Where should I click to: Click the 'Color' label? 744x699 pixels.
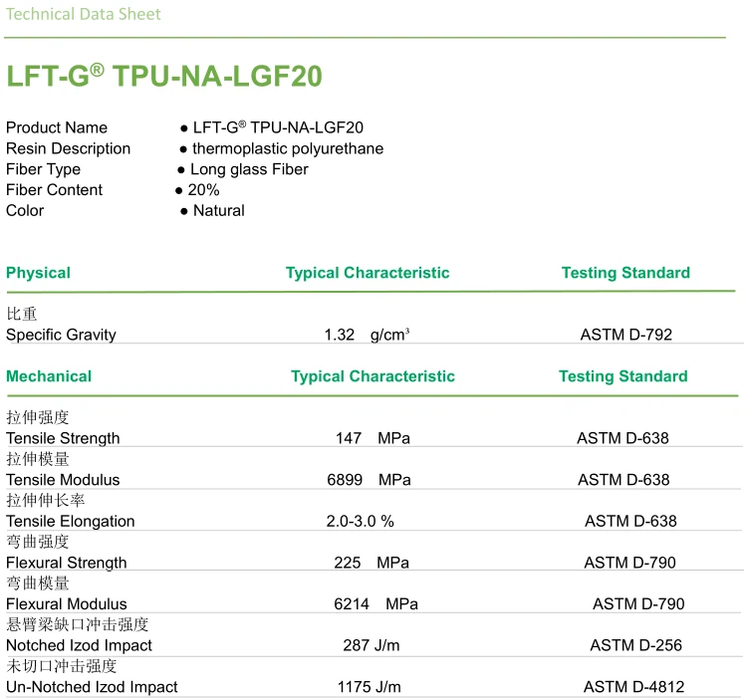(x=25, y=210)
